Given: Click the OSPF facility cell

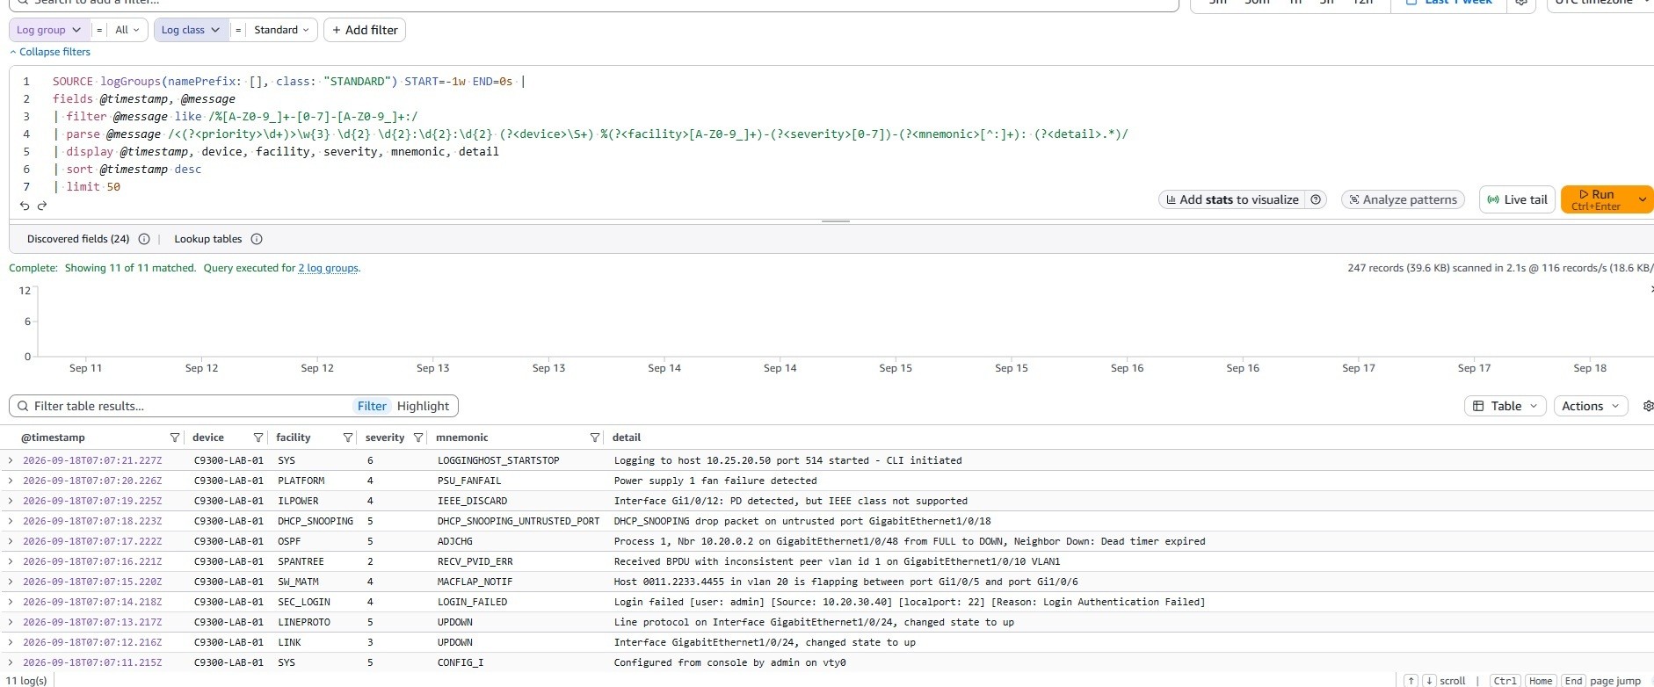Looking at the screenshot, I should click(x=289, y=541).
